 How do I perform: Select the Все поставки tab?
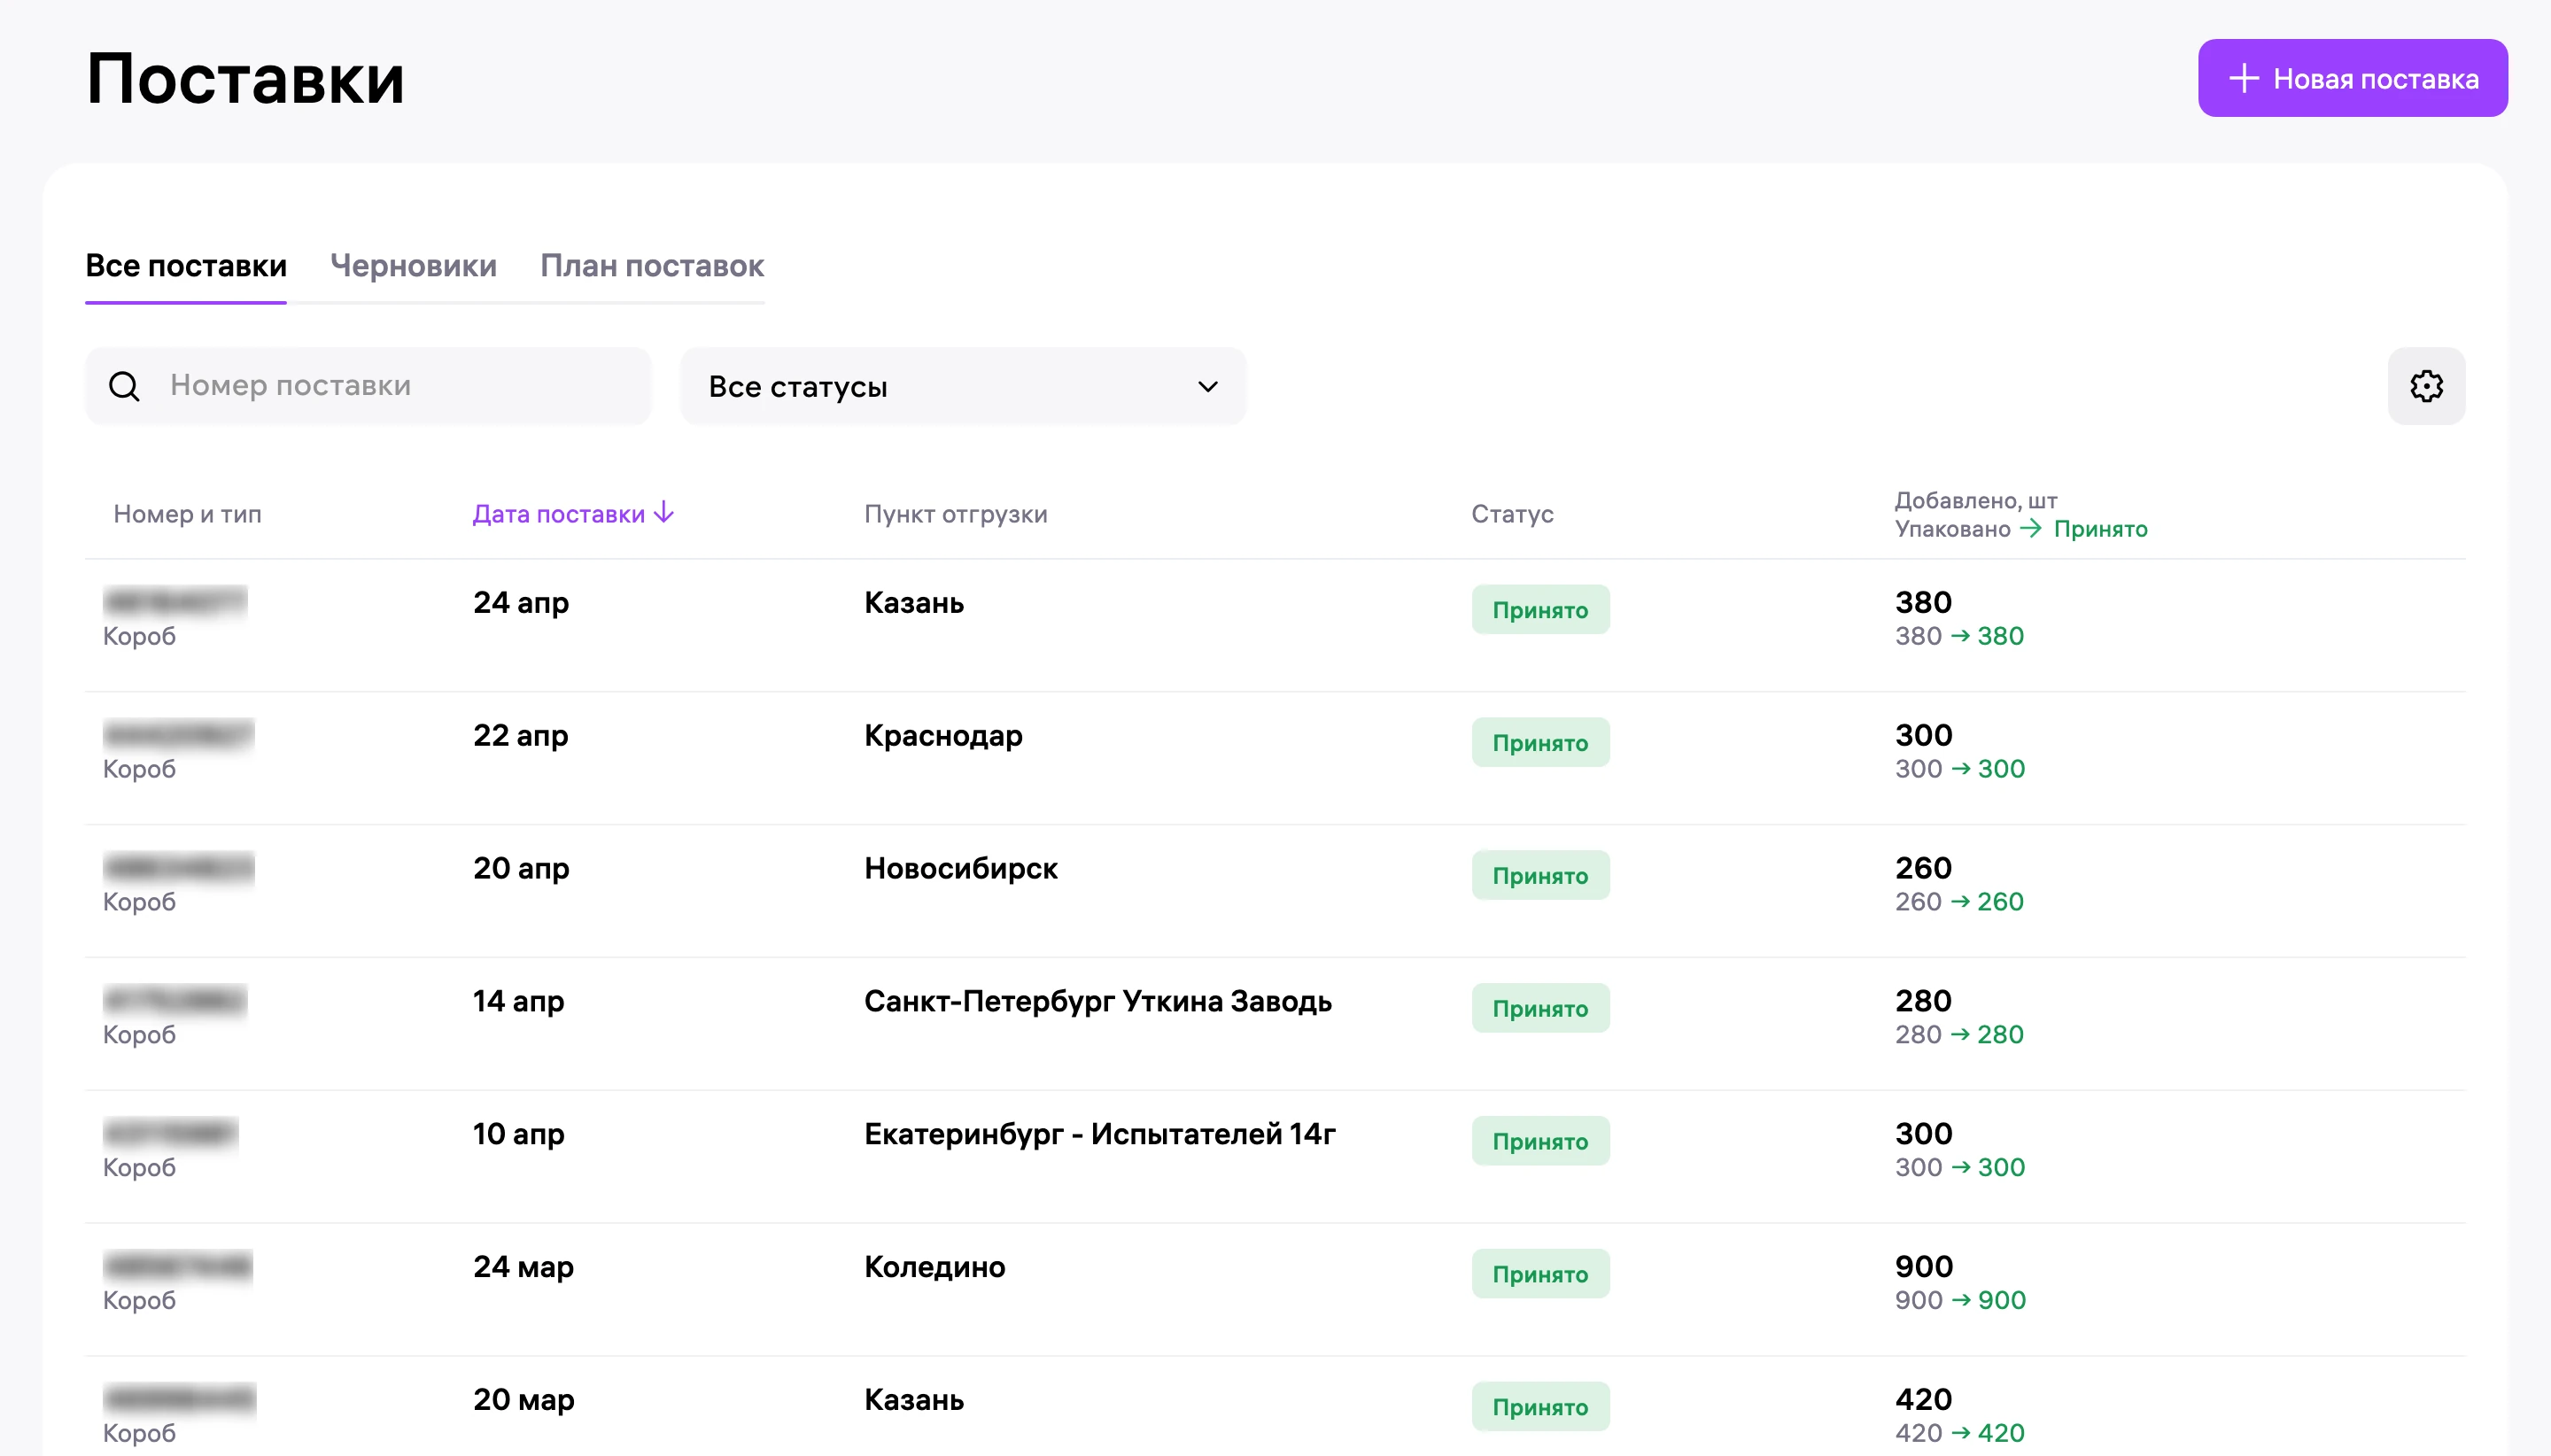[186, 266]
